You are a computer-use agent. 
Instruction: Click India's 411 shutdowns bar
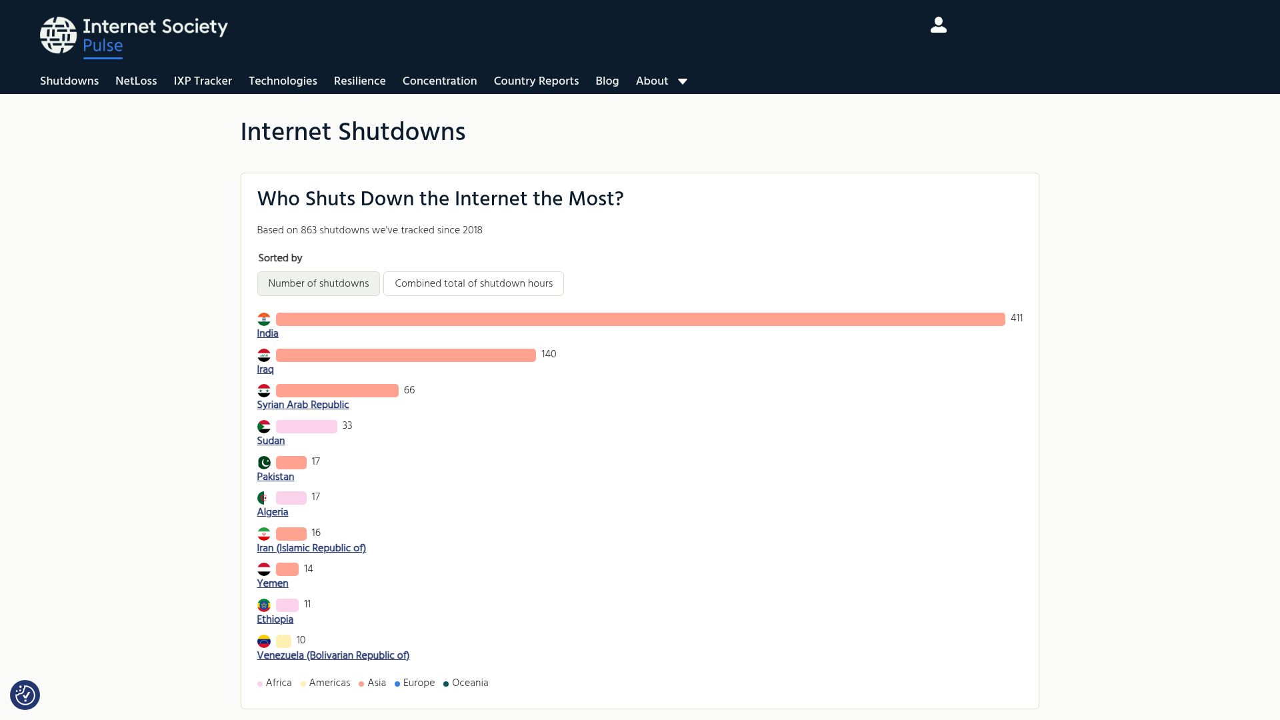[641, 319]
